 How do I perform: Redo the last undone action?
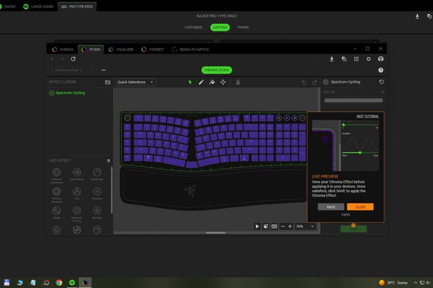314,82
